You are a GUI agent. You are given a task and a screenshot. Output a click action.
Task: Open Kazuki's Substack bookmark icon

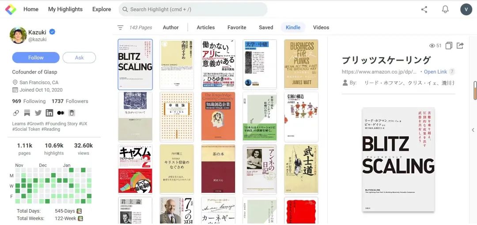[27, 113]
